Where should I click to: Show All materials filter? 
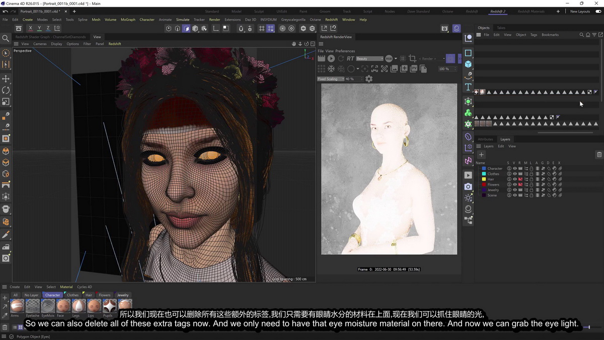click(x=16, y=295)
